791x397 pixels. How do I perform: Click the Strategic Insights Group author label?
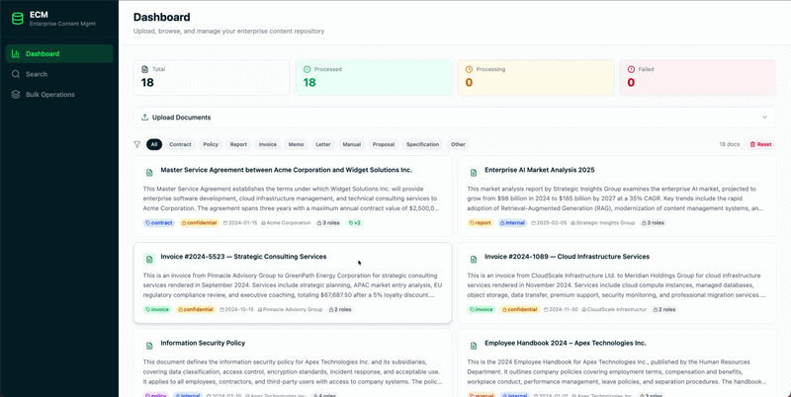point(602,222)
